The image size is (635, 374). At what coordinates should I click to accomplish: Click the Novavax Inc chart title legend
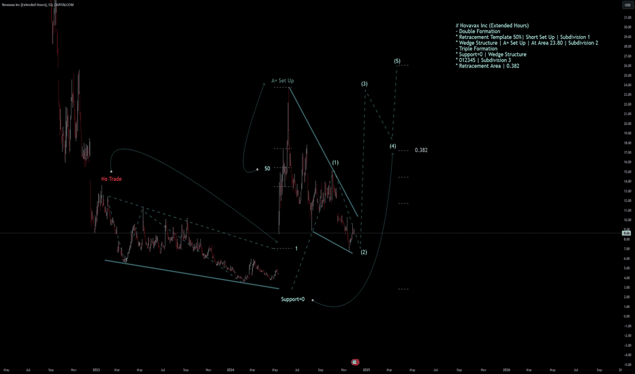tap(37, 5)
